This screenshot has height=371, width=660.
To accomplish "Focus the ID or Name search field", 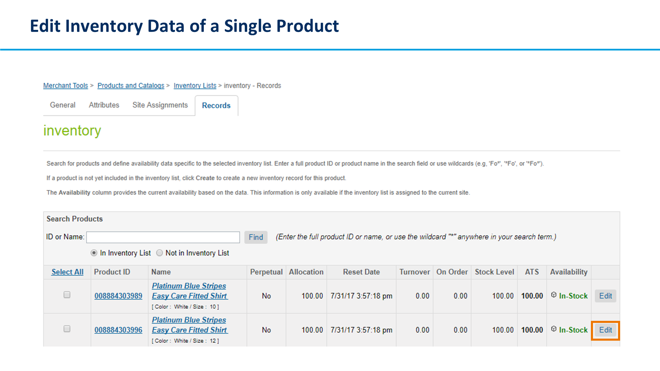I will tap(163, 237).
